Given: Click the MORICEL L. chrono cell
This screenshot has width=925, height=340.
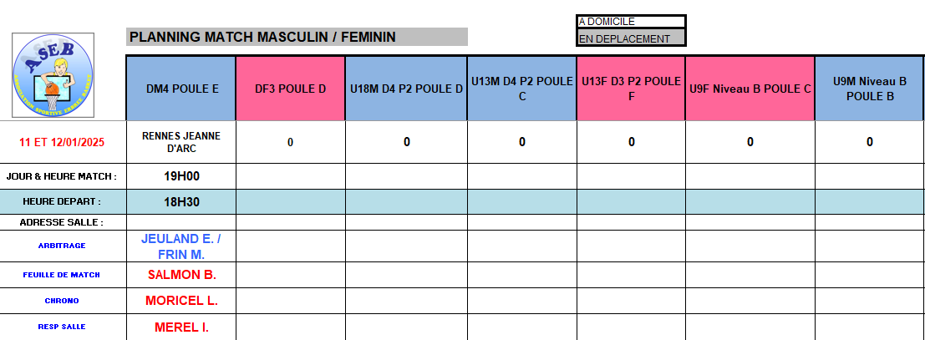Looking at the screenshot, I should [x=181, y=301].
